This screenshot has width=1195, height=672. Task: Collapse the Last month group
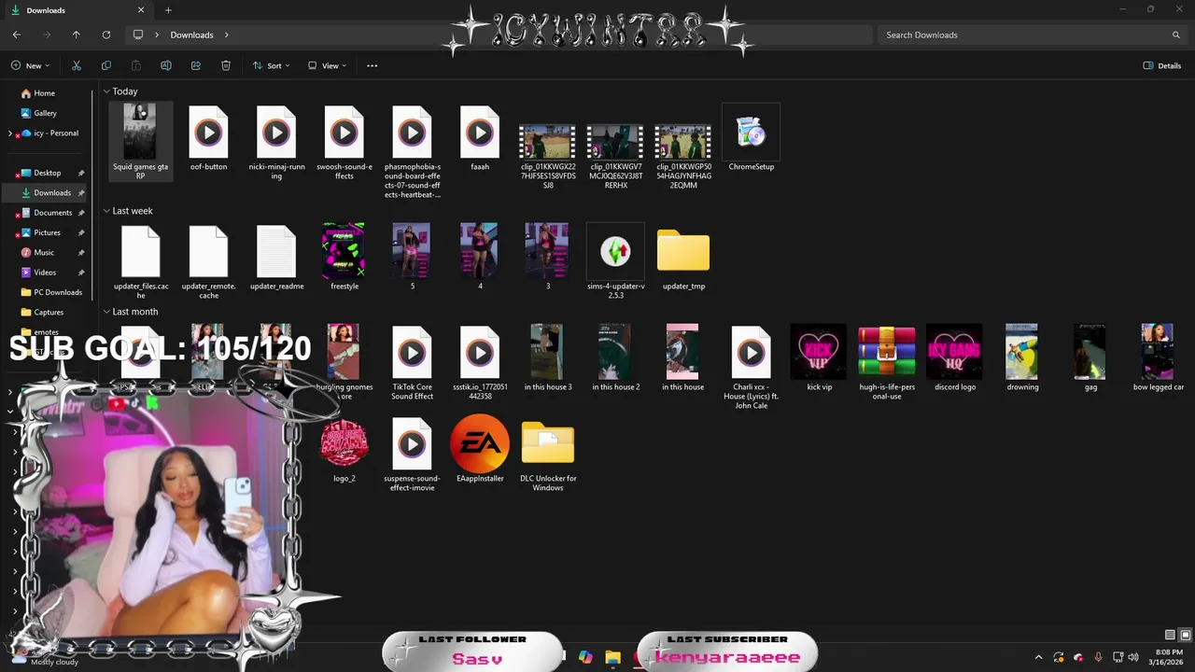pos(106,312)
